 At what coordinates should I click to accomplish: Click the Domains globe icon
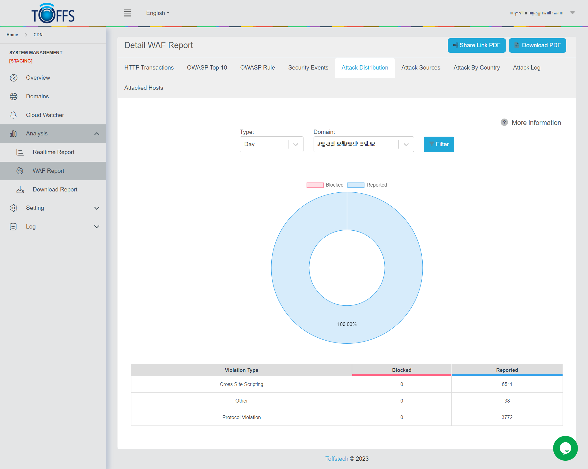coord(13,96)
